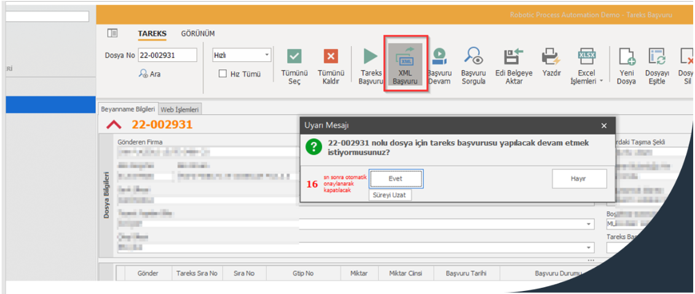695x294 pixels.
Task: Click the Sıra No column header
Action: (244, 273)
